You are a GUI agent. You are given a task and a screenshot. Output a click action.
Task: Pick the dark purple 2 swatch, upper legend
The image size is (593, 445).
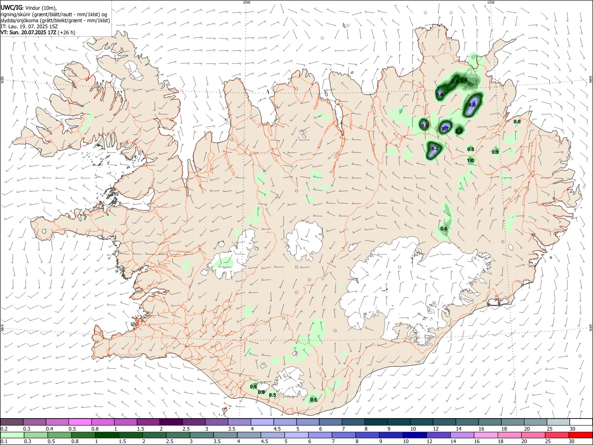click(170, 422)
